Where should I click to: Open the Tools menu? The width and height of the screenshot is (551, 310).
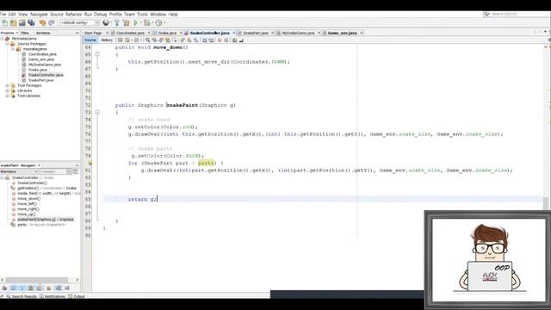pos(142,15)
